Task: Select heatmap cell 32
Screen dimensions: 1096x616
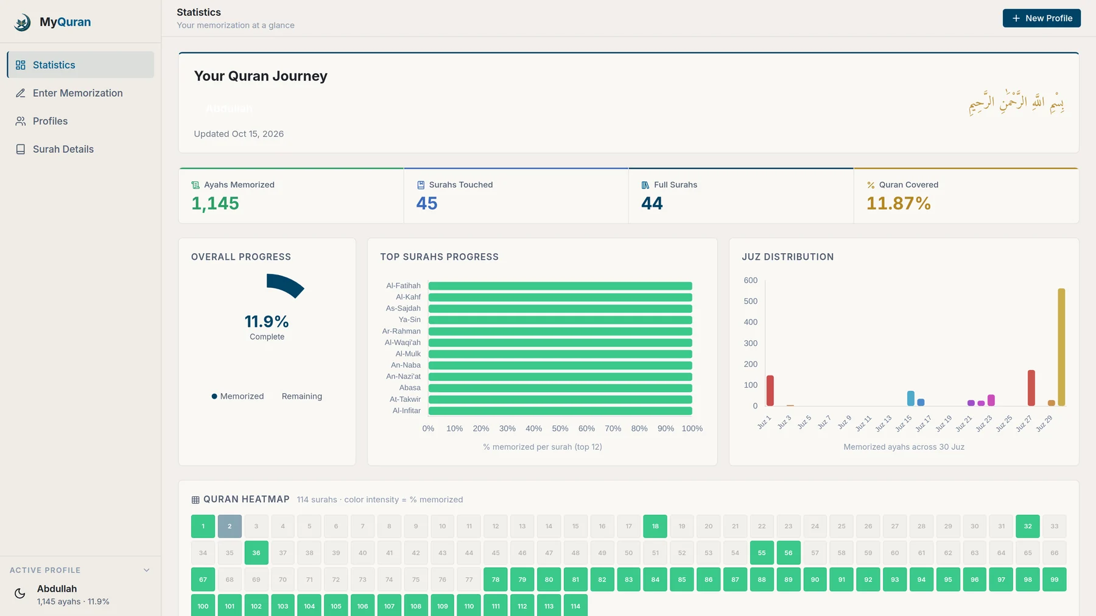Action: (1028, 527)
